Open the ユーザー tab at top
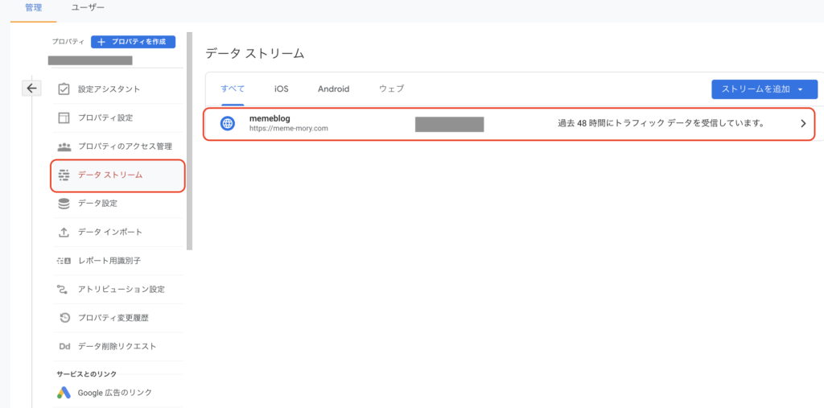Viewport: 824px width, 408px height. coord(87,8)
